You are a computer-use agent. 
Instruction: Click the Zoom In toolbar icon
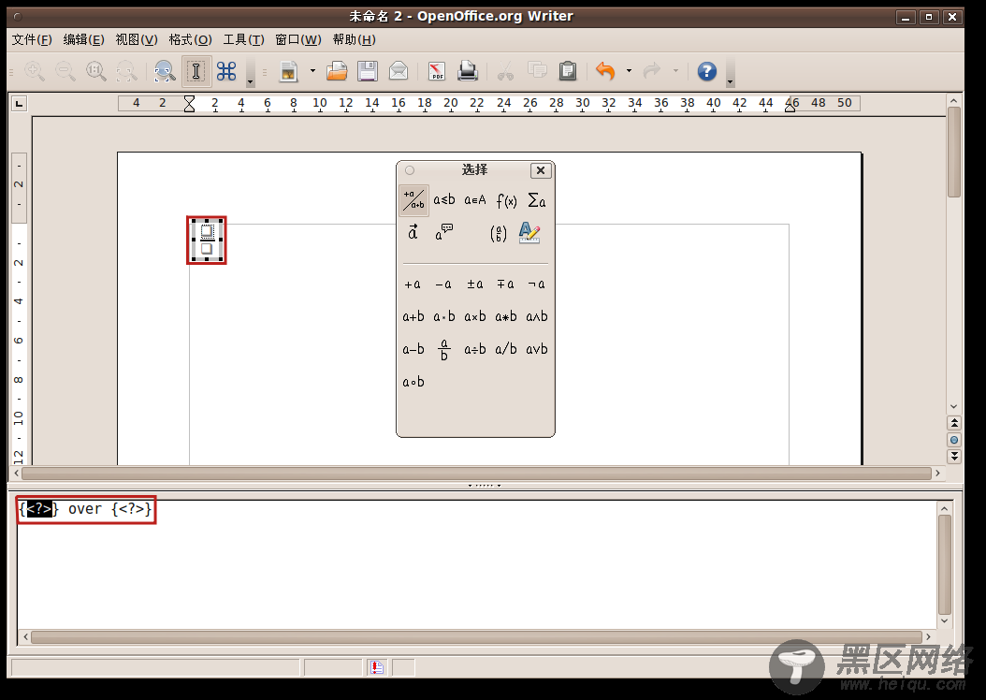[x=35, y=71]
